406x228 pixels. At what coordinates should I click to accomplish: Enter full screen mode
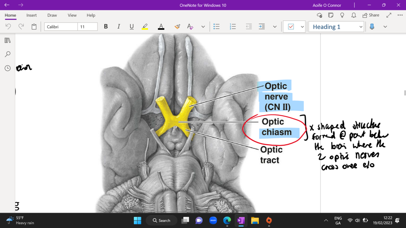point(389,15)
